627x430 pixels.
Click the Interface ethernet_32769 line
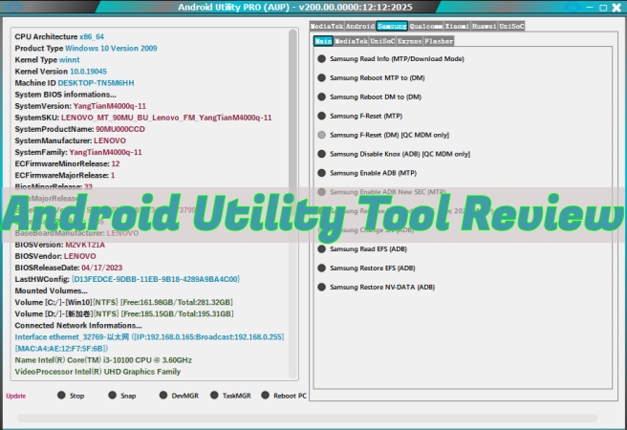pyautogui.click(x=149, y=337)
